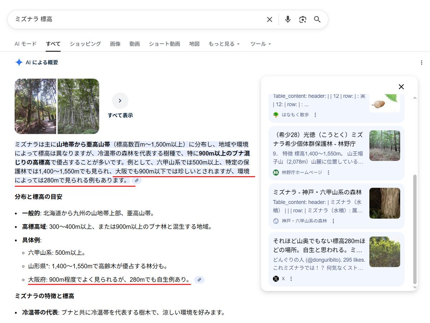This screenshot has width=430, height=323.
Task: Clear the search query with the X icon
Action: tap(269, 19)
